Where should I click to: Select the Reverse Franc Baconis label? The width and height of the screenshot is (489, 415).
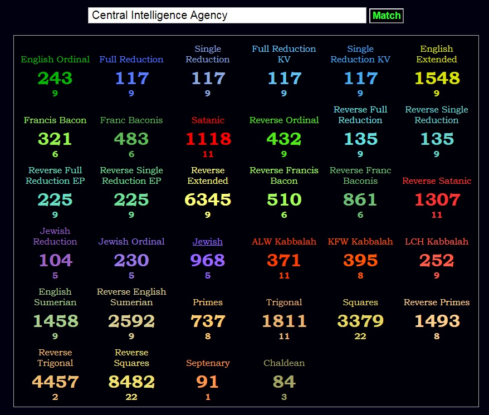pos(360,175)
